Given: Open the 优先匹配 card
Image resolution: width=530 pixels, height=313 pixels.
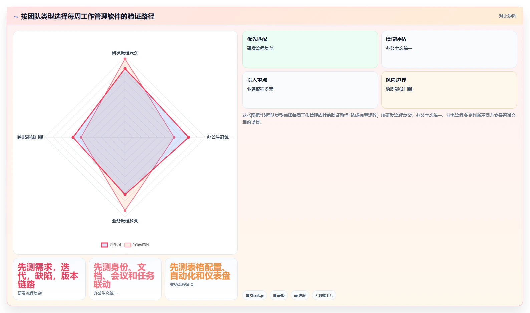Looking at the screenshot, I should [310, 49].
